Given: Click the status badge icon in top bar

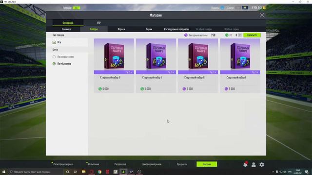Looking at the screenshot, I should (245, 8).
